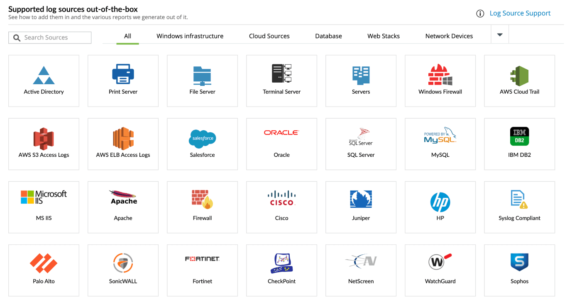Choose the File Server source tile
Viewport: 572px width, 307px height.
tap(202, 81)
